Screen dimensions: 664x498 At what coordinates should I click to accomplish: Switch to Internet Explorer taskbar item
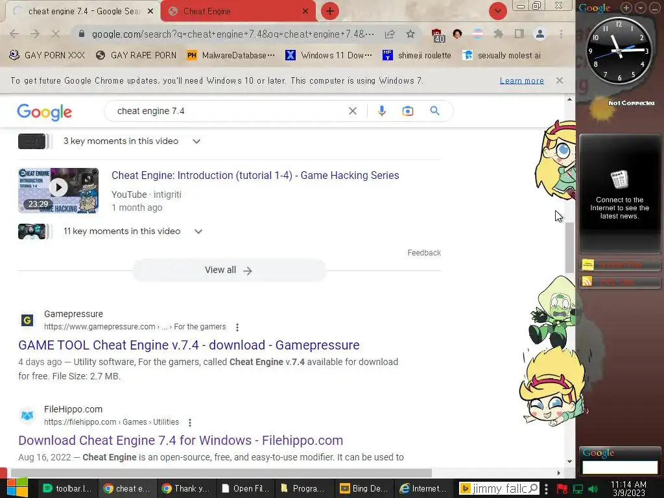[423, 489]
